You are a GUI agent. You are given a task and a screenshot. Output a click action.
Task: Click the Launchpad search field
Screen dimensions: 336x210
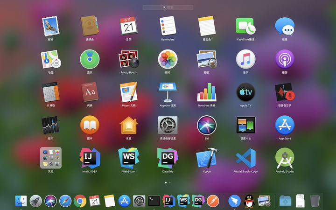(x=168, y=7)
